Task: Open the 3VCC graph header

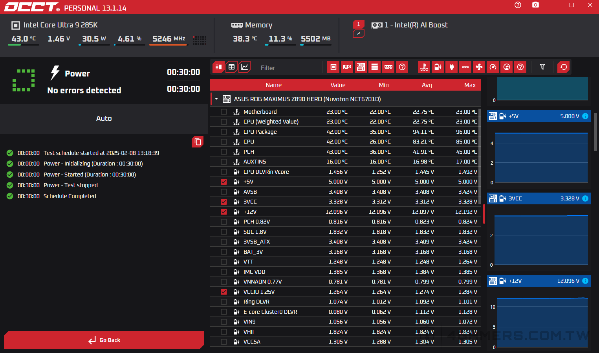Action: tap(539, 198)
